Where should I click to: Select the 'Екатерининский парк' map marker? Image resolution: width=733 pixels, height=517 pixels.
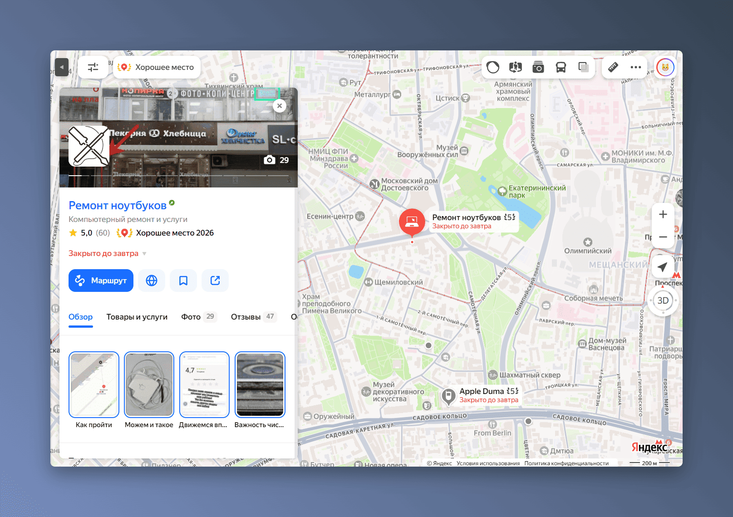pyautogui.click(x=502, y=192)
